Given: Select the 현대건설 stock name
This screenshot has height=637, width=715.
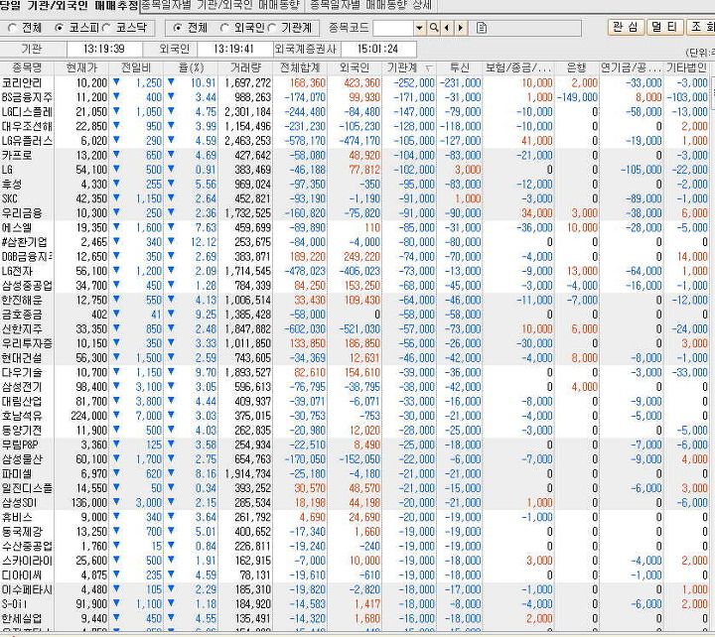Looking at the screenshot, I should pyautogui.click(x=22, y=358).
